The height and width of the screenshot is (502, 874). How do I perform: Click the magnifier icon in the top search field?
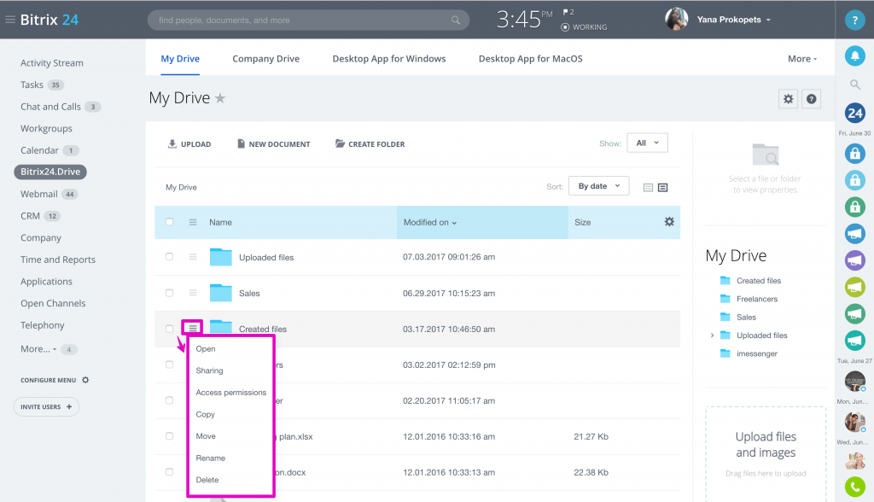[456, 20]
